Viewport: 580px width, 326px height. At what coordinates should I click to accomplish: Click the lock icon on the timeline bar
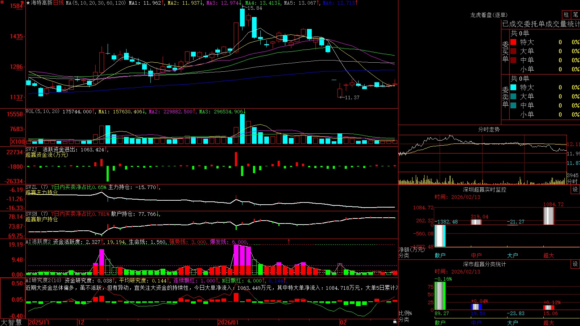pyautogui.click(x=395, y=321)
